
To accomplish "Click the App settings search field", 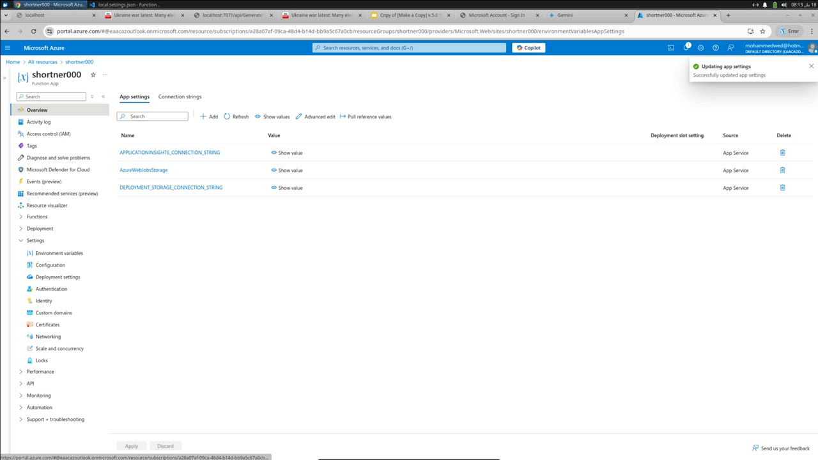I will 152,116.
